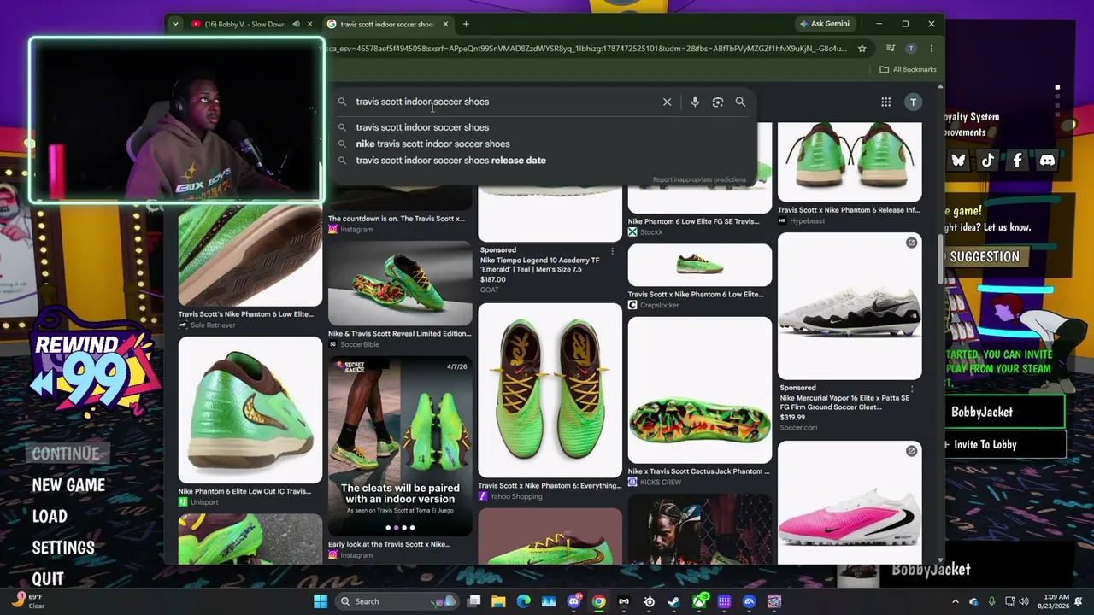This screenshot has width=1094, height=615.
Task: Mute the Bobby V. YouTube tab audio
Action: 296,24
